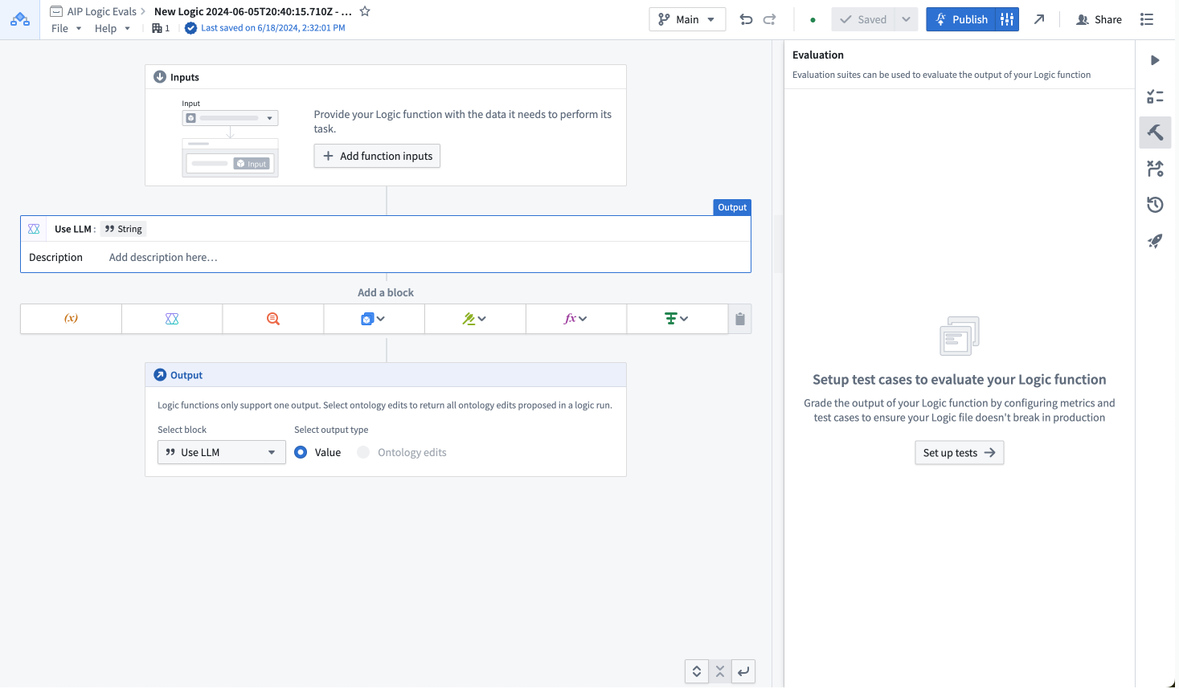Open the rocket icon in right sidebar
Image resolution: width=1179 pixels, height=689 pixels.
(x=1155, y=241)
